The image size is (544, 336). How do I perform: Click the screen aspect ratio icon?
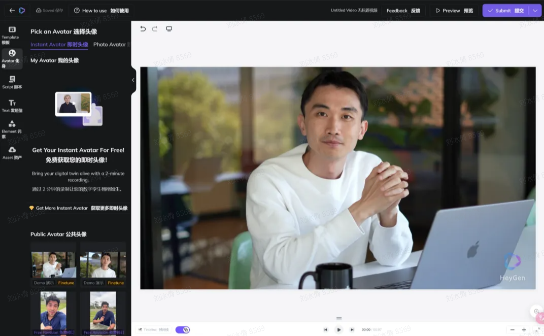click(169, 29)
